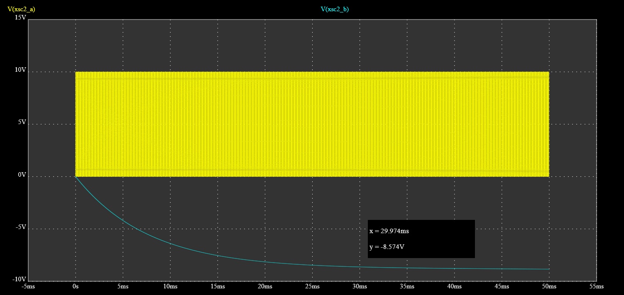Click the yellow V(xsc2_a) trace label
624x295 pixels.
(21, 9)
